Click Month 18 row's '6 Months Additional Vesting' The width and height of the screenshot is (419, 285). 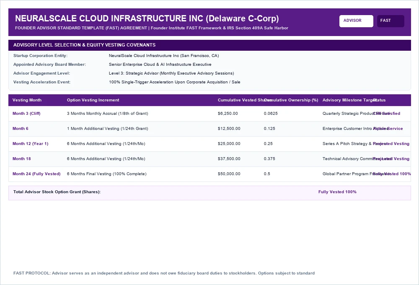pyautogui.click(x=106, y=159)
